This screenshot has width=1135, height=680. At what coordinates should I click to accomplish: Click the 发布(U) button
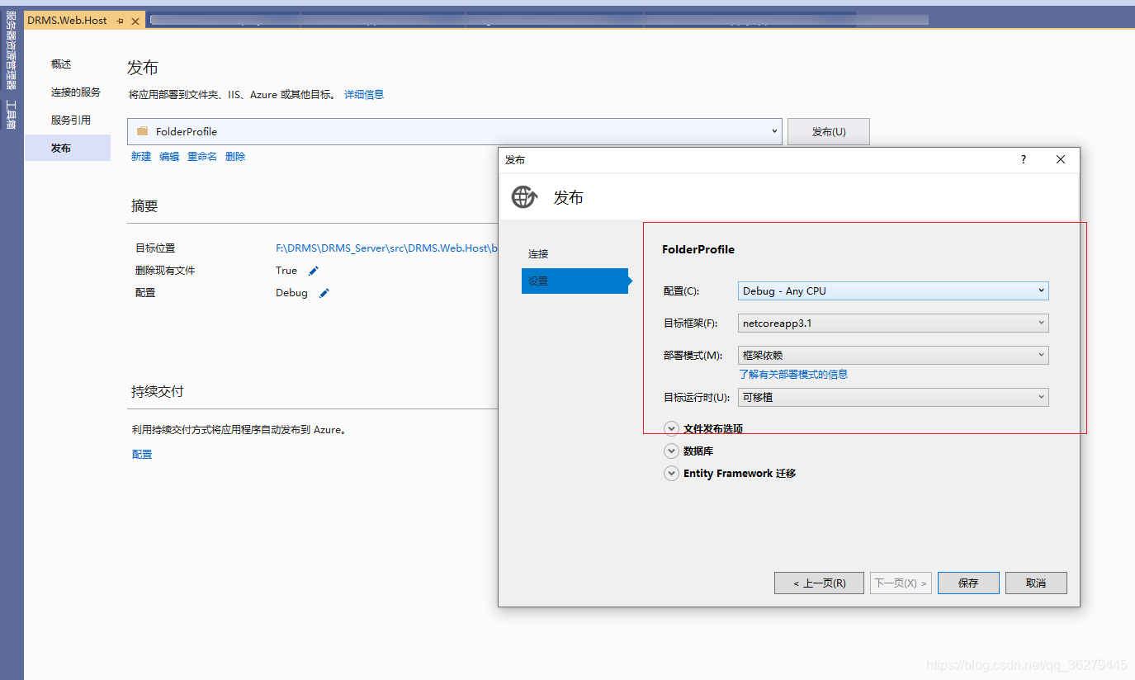[x=828, y=131]
